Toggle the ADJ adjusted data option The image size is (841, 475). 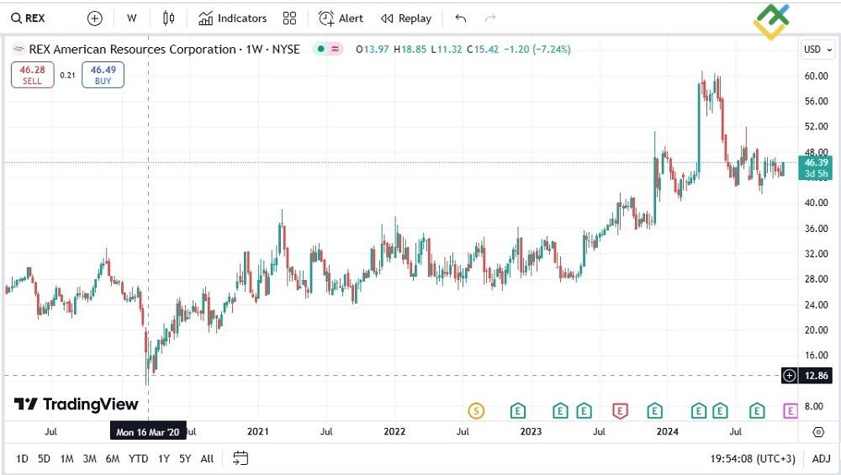point(821,459)
